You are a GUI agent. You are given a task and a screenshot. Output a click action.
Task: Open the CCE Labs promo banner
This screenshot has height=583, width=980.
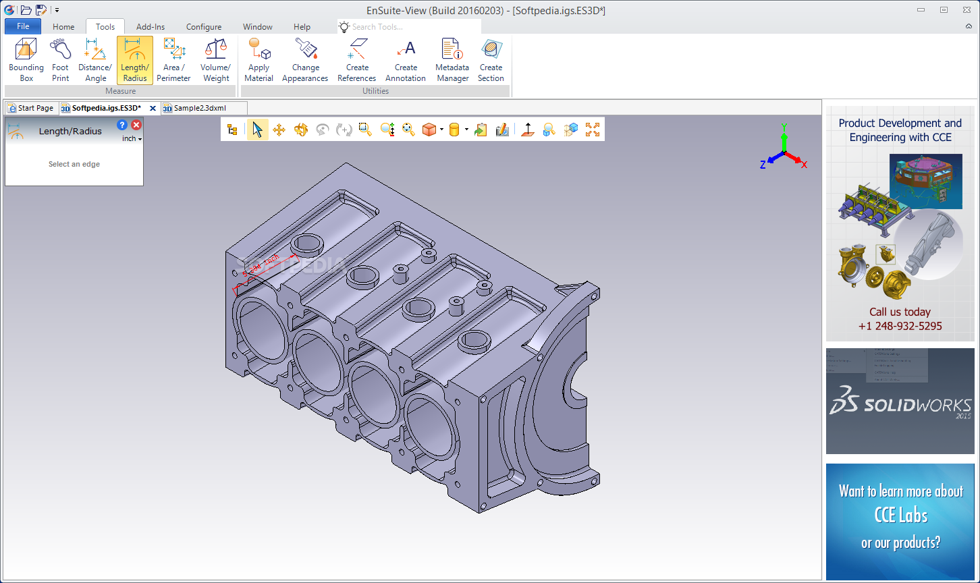(x=900, y=521)
